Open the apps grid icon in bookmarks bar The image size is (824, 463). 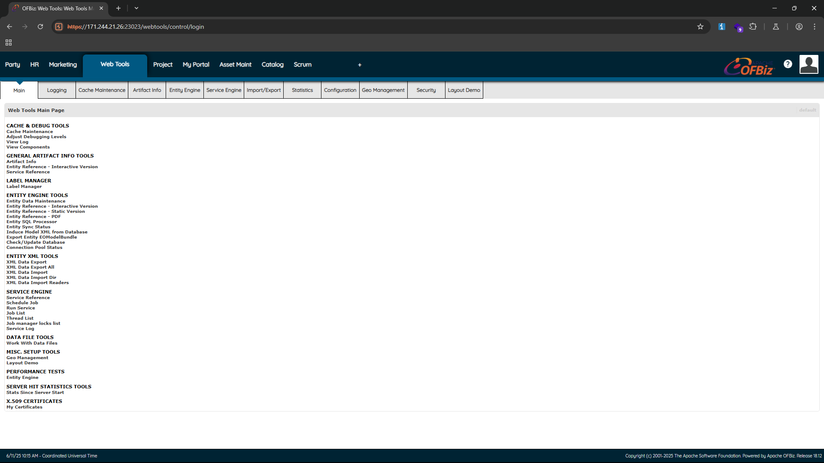(x=9, y=42)
